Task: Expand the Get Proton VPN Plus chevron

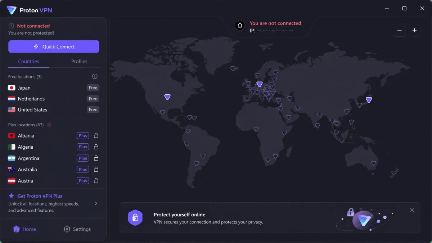Action: (96, 203)
